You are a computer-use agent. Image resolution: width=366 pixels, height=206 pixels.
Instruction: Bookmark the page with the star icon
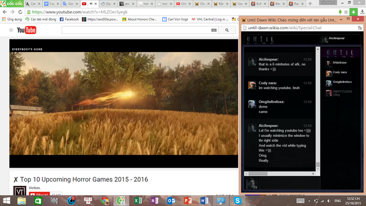point(346,12)
